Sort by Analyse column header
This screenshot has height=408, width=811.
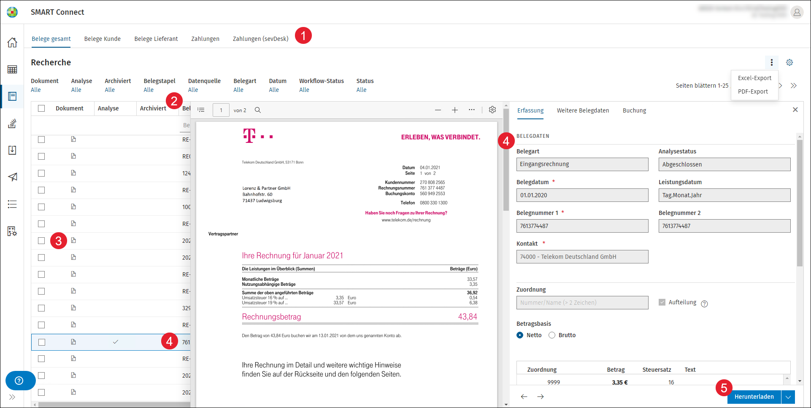coord(108,108)
